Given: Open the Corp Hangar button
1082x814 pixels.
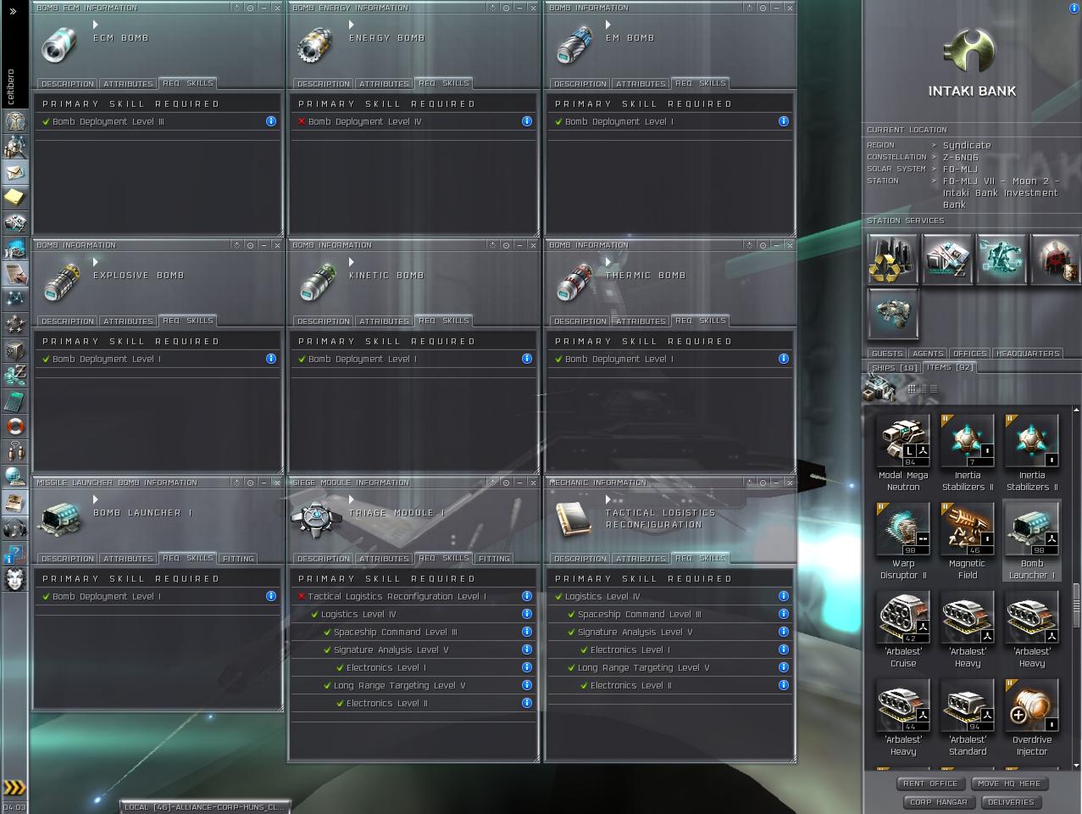Looking at the screenshot, I should tap(939, 801).
